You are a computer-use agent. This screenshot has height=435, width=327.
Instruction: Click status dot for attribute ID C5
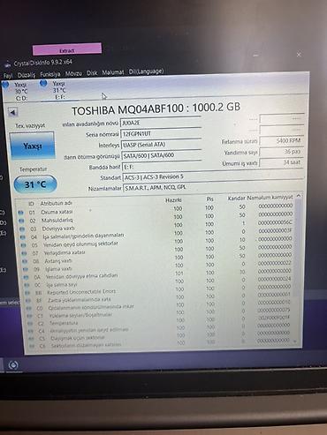pyautogui.click(x=31, y=339)
